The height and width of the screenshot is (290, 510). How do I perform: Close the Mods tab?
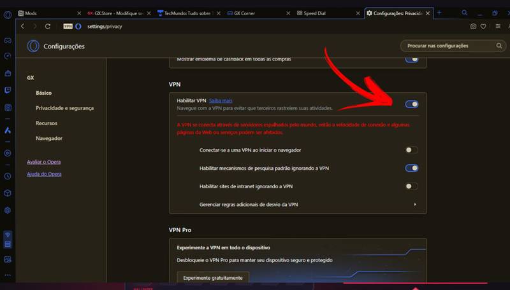[x=79, y=13]
